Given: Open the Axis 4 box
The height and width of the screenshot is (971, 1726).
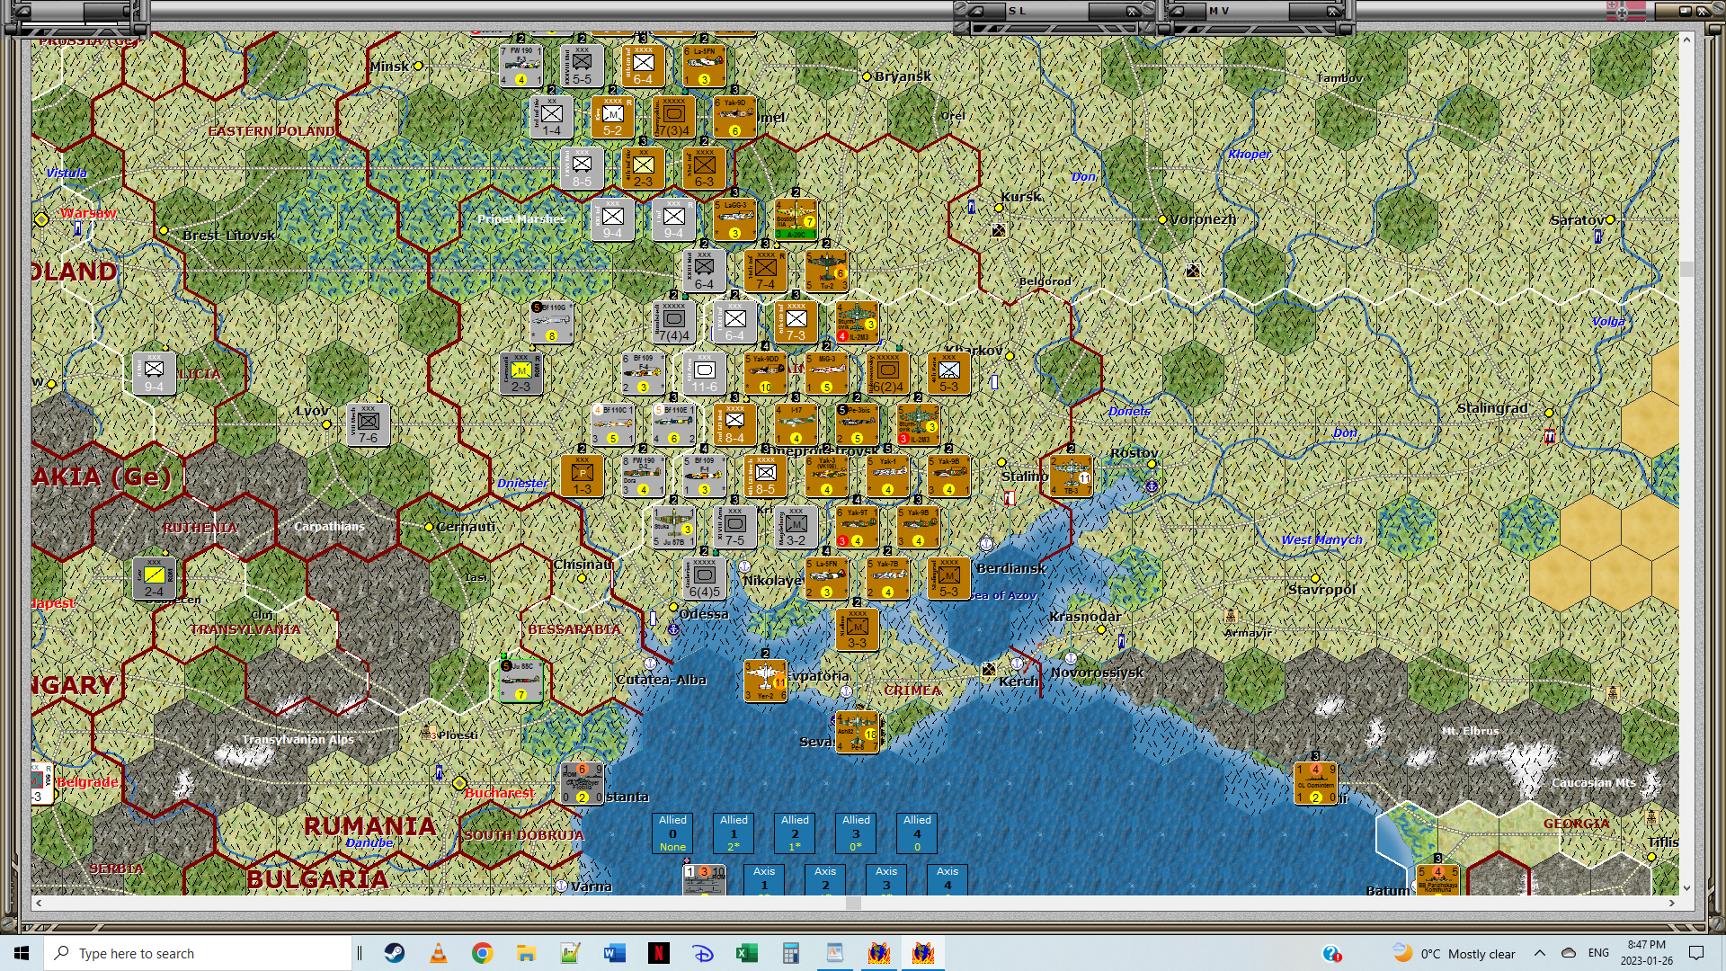Looking at the screenshot, I should pyautogui.click(x=948, y=879).
